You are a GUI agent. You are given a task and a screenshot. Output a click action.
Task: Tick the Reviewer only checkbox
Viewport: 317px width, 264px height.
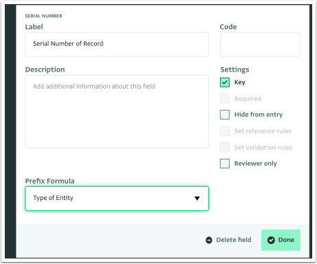(225, 164)
